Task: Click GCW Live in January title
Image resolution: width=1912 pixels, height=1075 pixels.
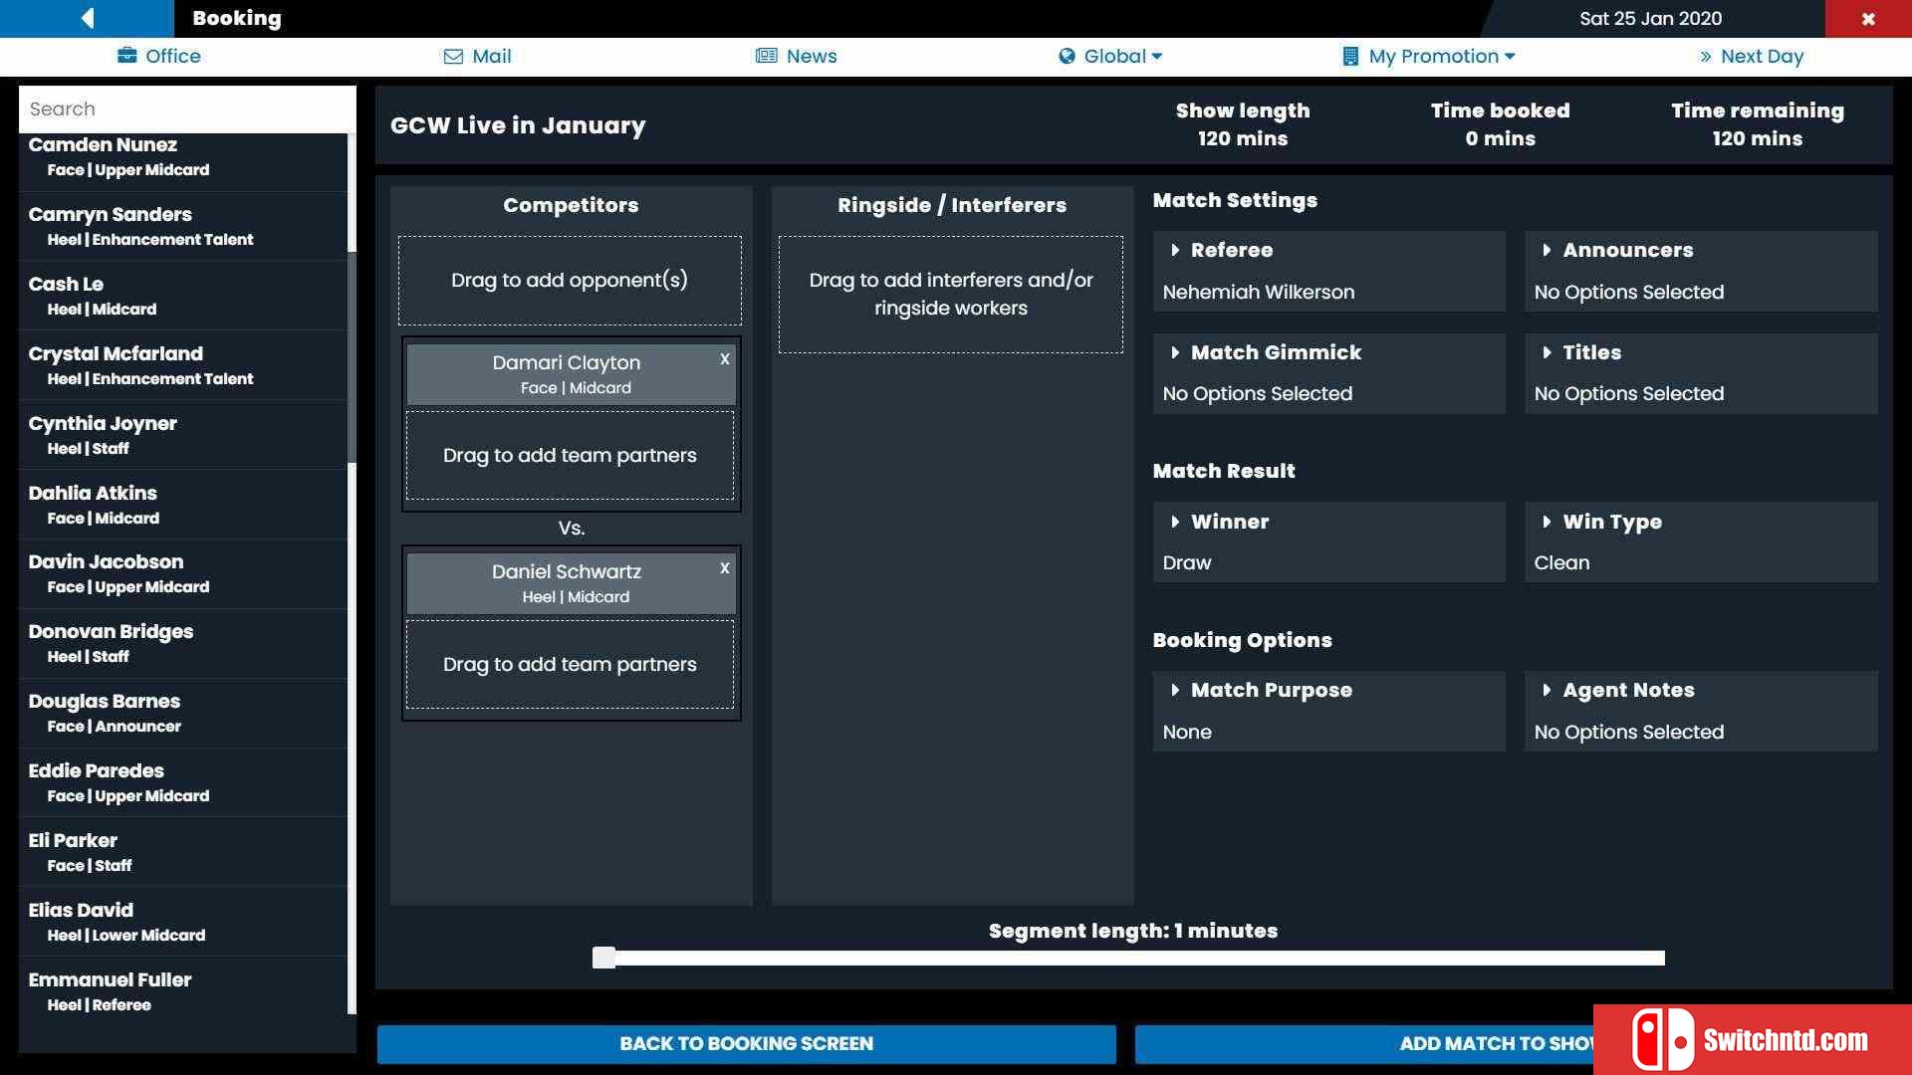Action: click(x=518, y=125)
